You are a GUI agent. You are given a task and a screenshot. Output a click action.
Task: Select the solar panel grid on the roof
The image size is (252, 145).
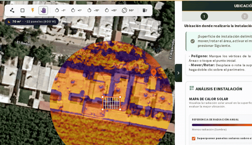[x=112, y=103]
